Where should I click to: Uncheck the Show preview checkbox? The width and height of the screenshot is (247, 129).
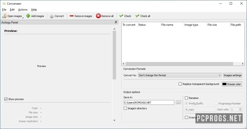click(x=6, y=99)
